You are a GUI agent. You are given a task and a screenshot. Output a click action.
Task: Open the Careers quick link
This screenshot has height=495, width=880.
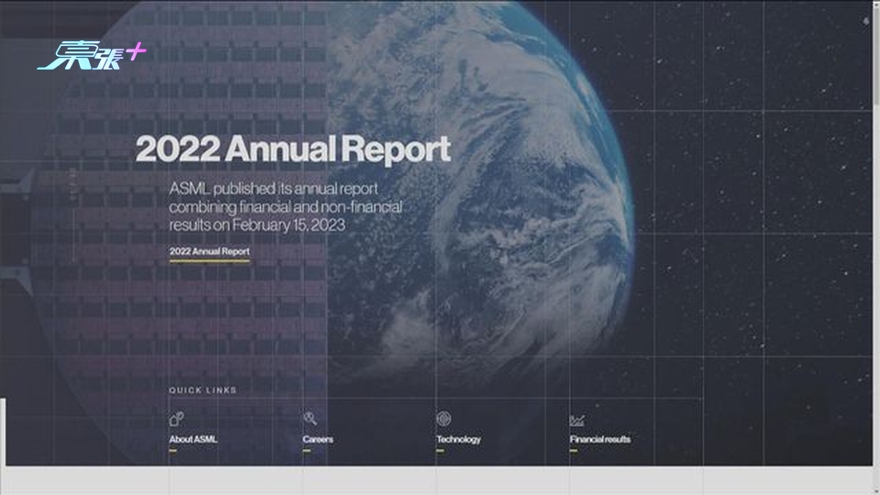318,439
